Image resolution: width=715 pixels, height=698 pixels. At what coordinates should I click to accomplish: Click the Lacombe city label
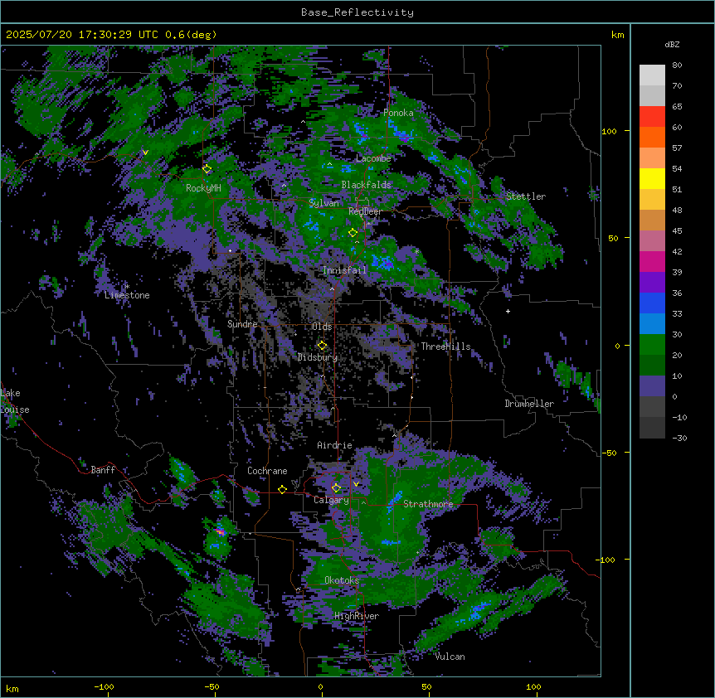pos(373,158)
